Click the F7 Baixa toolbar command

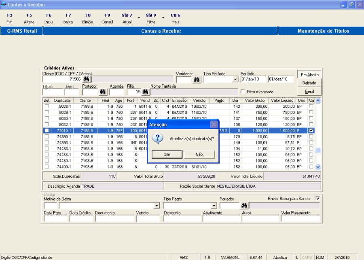click(68, 19)
